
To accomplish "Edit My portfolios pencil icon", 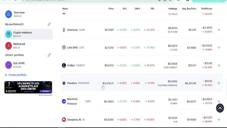I will pos(49,24).
